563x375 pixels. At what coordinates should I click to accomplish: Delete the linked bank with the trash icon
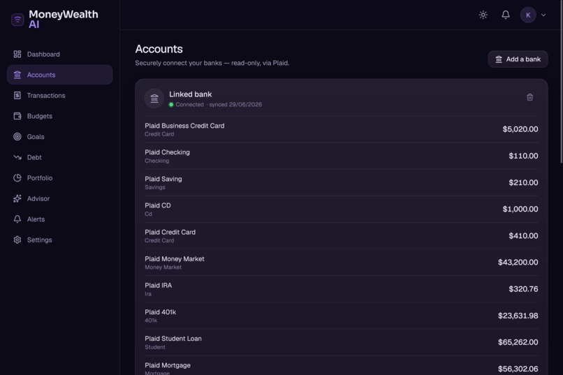pyautogui.click(x=529, y=97)
